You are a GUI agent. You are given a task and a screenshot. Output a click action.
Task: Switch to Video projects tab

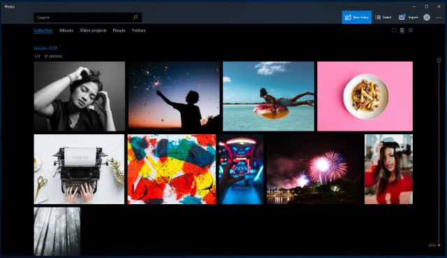point(93,30)
